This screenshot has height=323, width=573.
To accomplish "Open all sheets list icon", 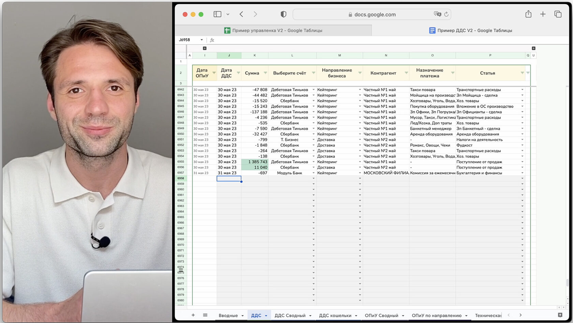I will (205, 315).
